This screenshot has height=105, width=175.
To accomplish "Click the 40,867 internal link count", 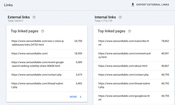I will (165, 66).
